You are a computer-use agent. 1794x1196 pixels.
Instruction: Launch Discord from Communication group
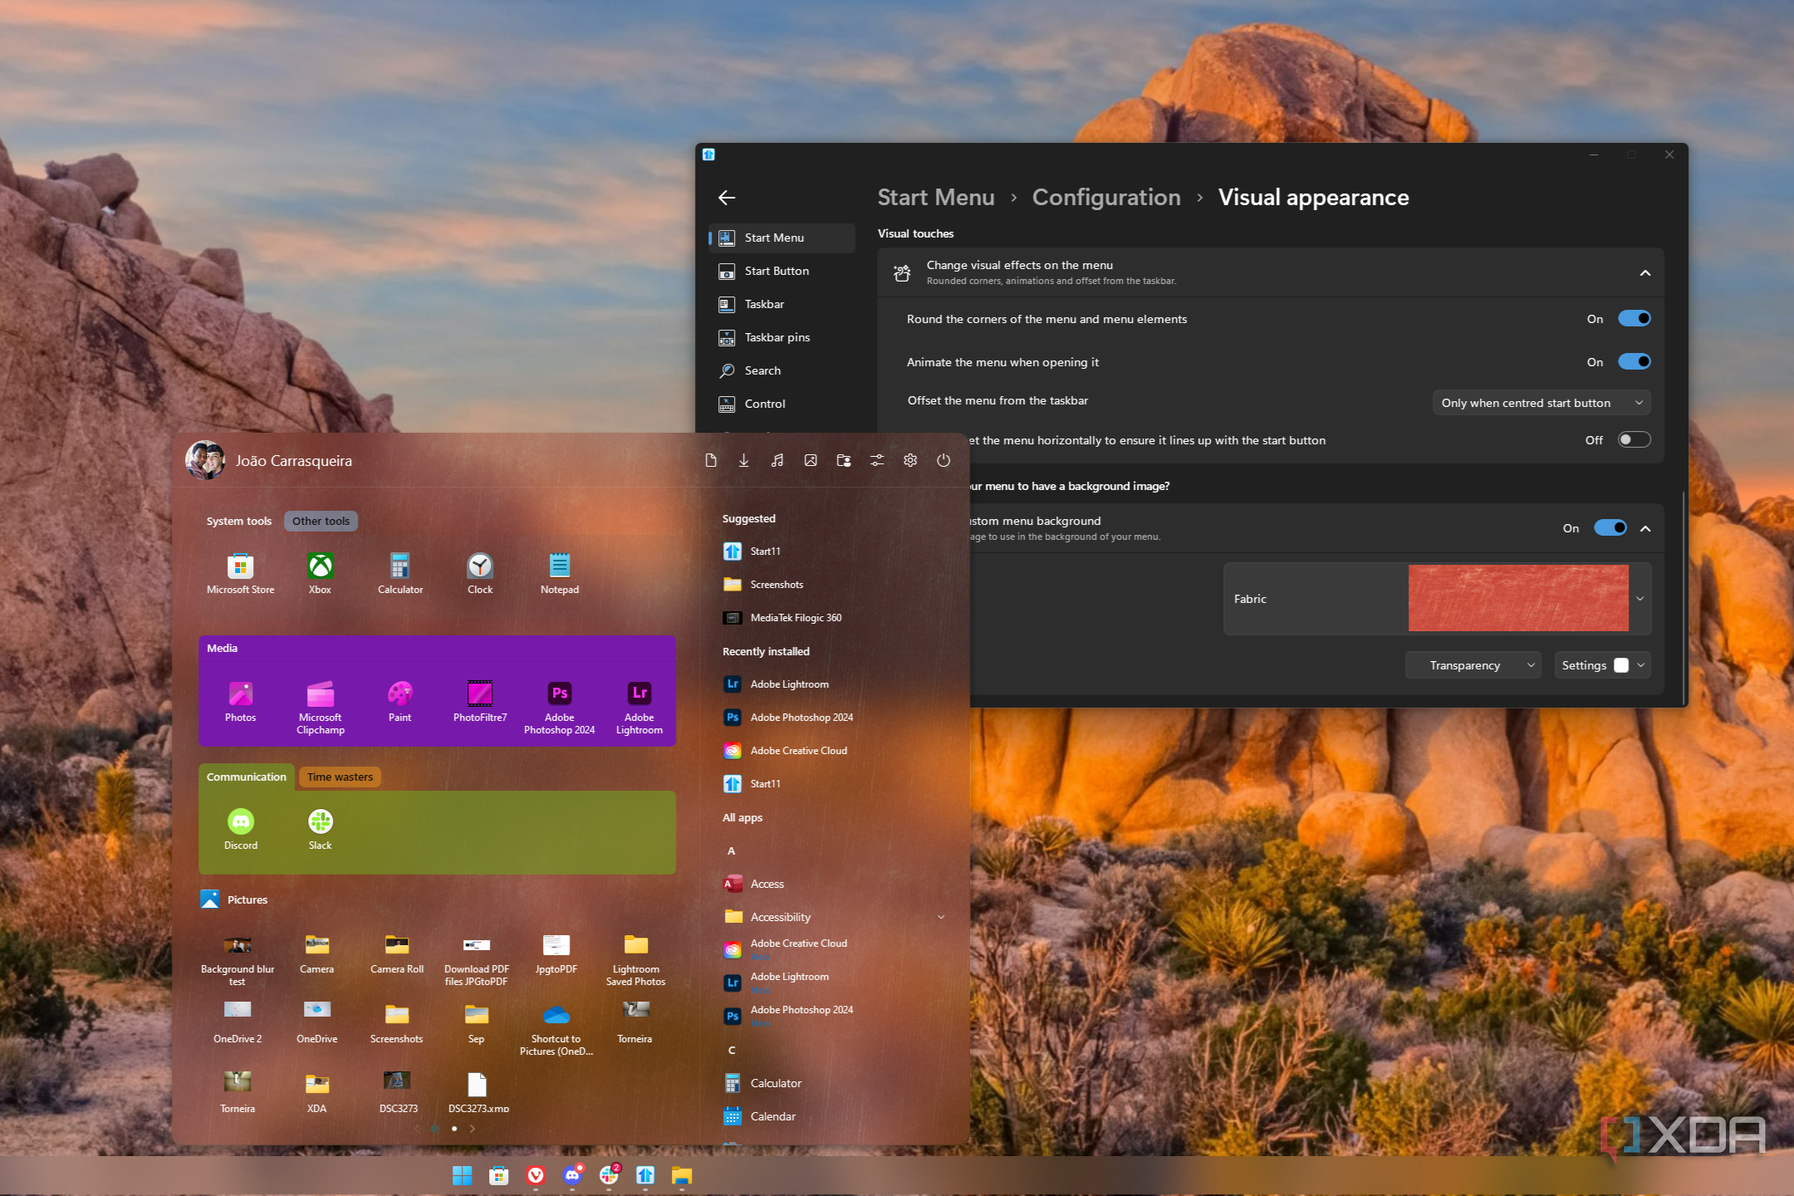pos(240,829)
